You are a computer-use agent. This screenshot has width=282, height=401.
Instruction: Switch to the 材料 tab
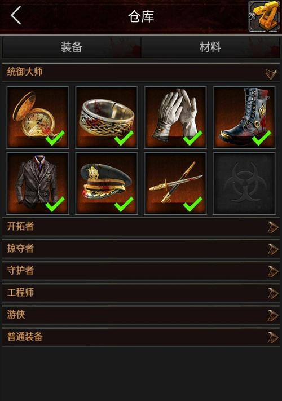click(x=210, y=47)
